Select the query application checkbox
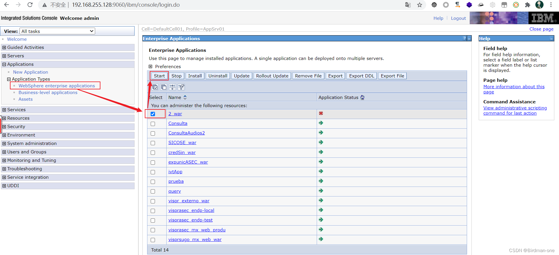Viewport: 559px width, 255px height. click(x=153, y=191)
